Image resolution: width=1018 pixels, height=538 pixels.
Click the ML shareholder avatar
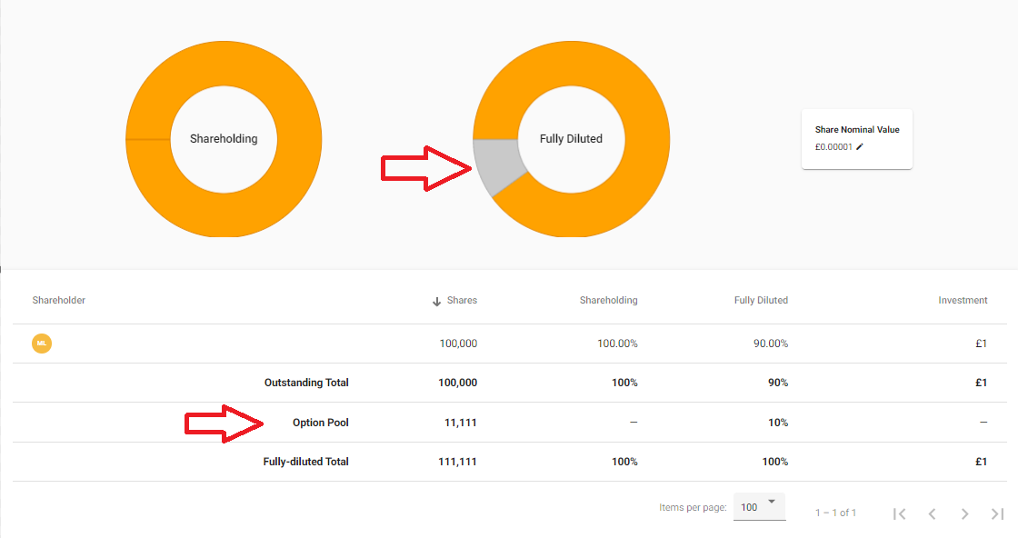(x=42, y=344)
